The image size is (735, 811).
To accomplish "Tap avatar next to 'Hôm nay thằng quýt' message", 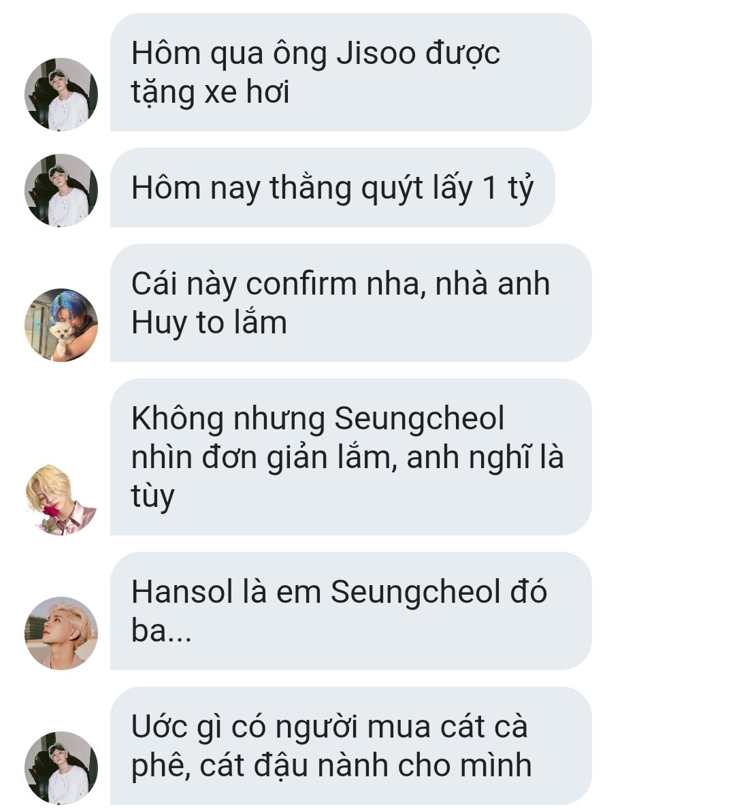I will click(61, 190).
